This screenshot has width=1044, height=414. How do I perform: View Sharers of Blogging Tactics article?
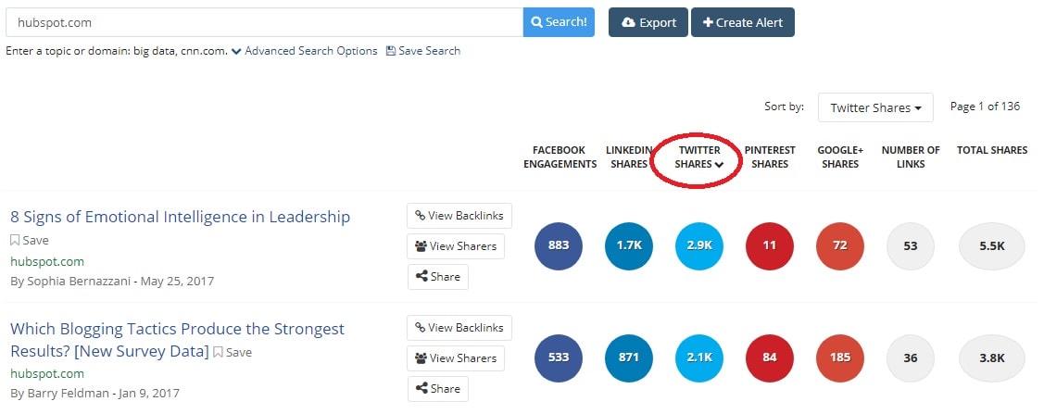455,358
